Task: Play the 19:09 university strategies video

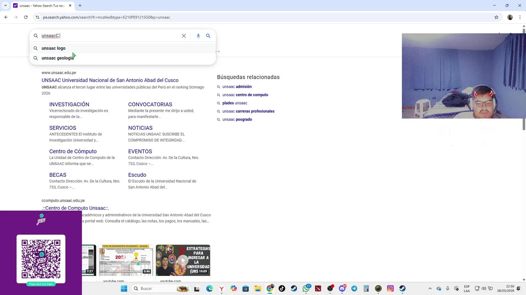Action: point(183,260)
